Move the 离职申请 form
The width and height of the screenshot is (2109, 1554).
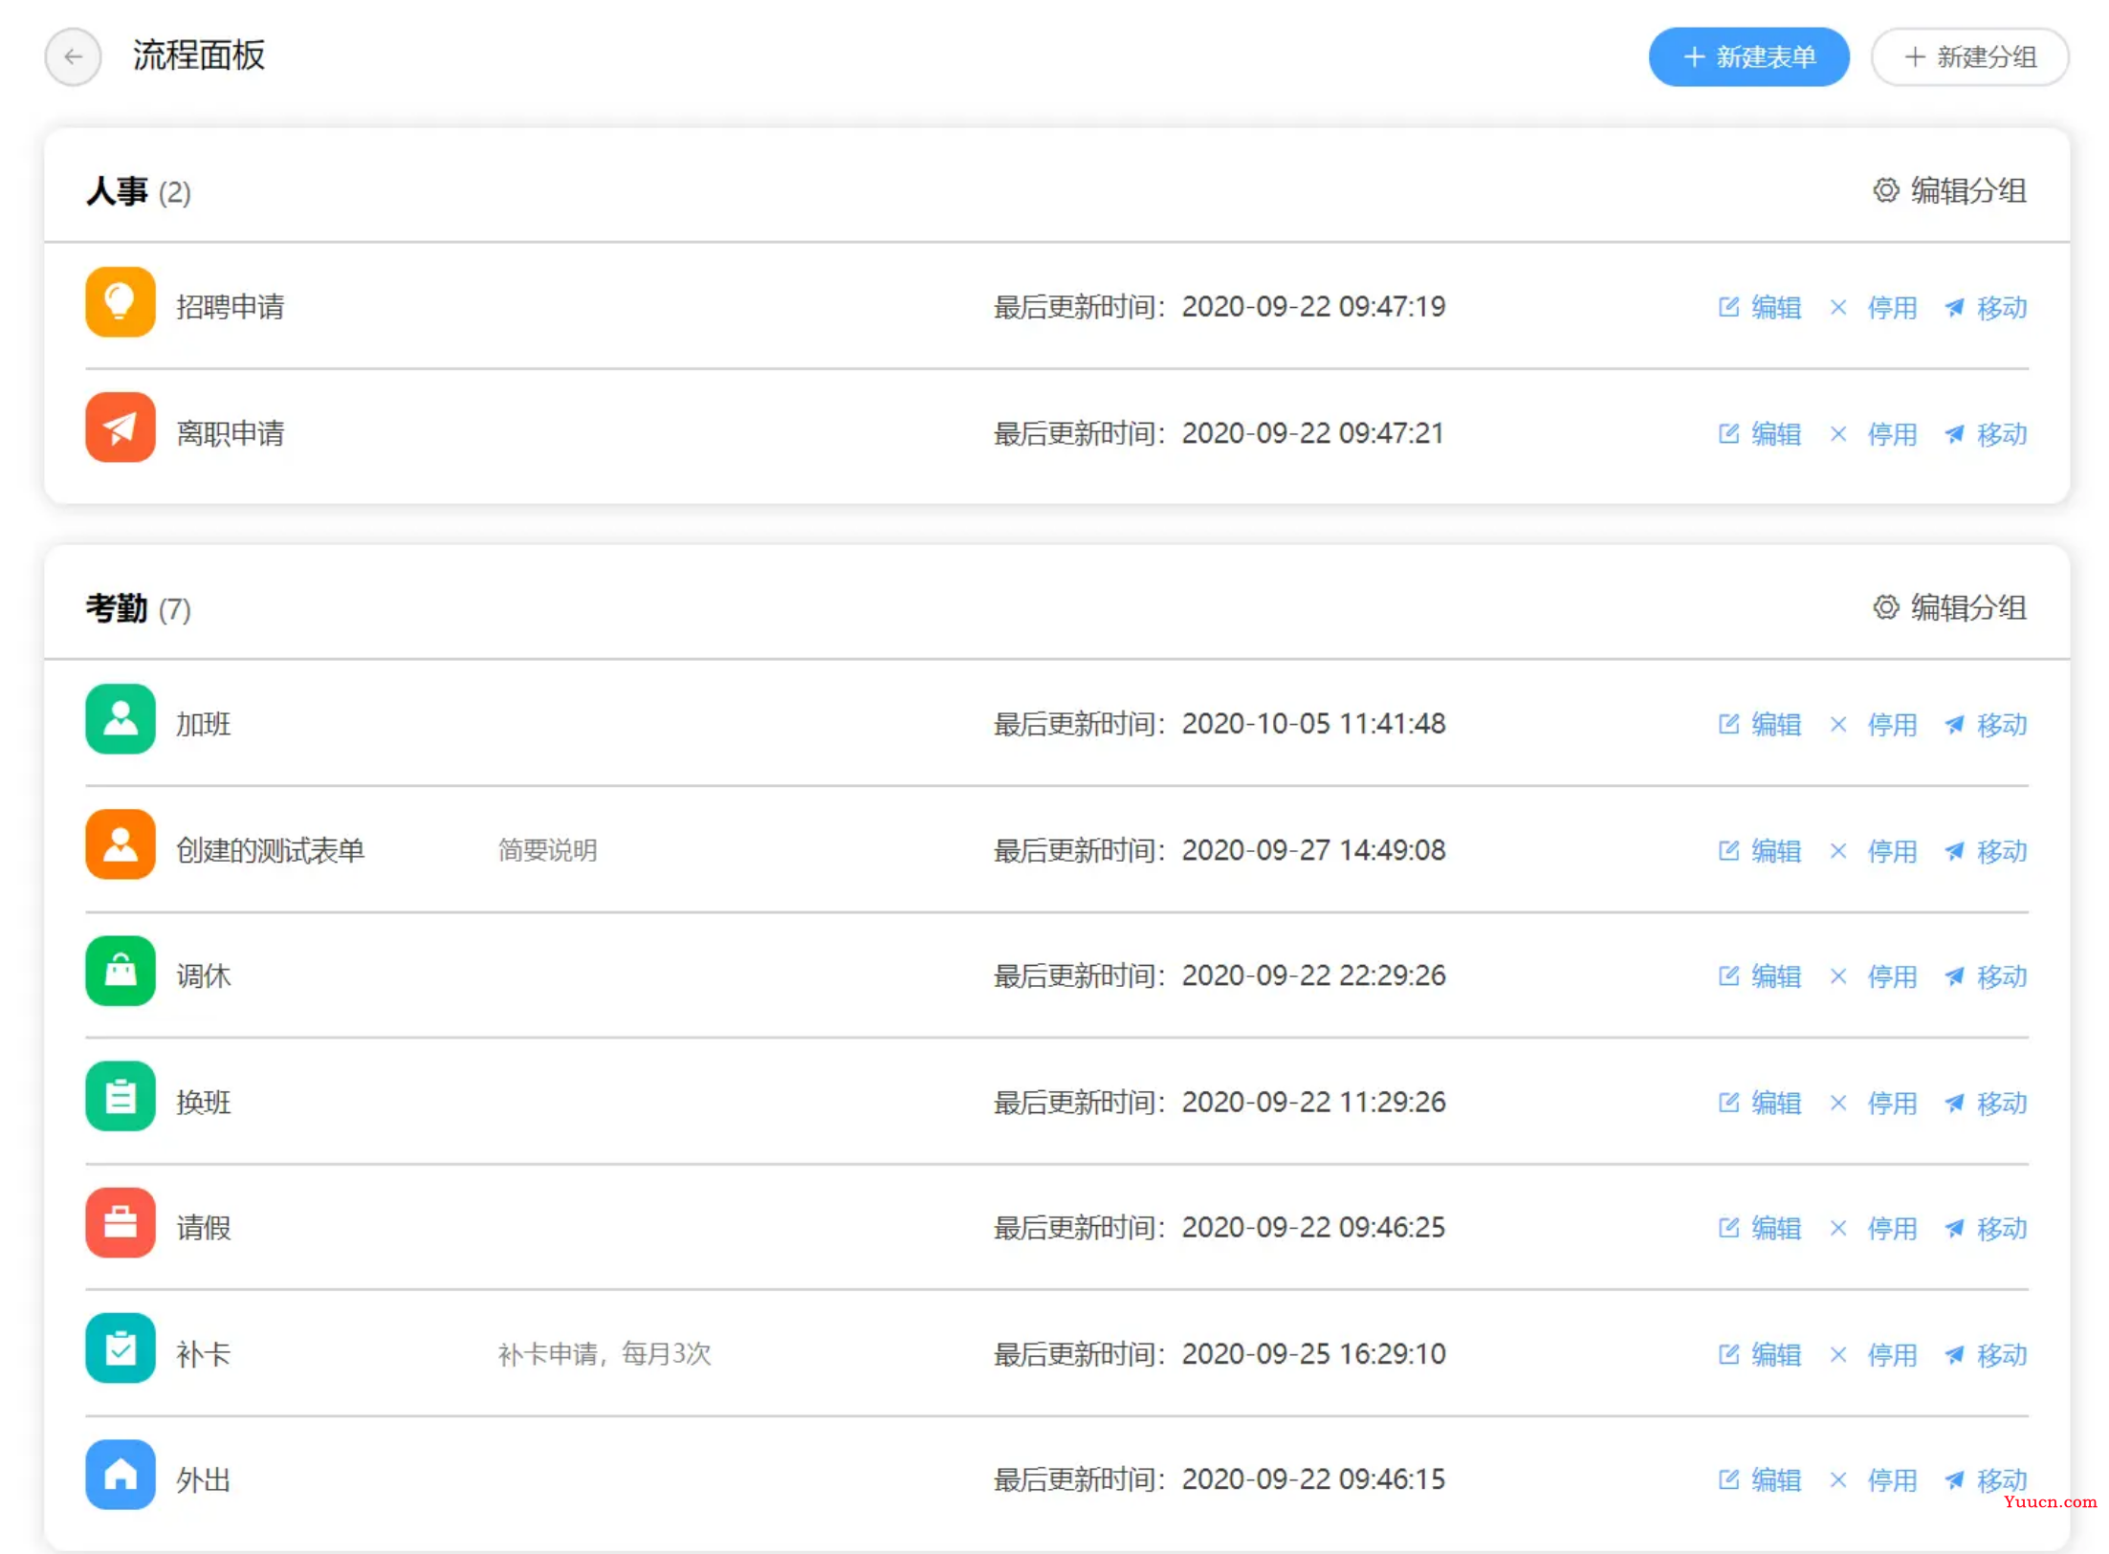(x=1986, y=433)
